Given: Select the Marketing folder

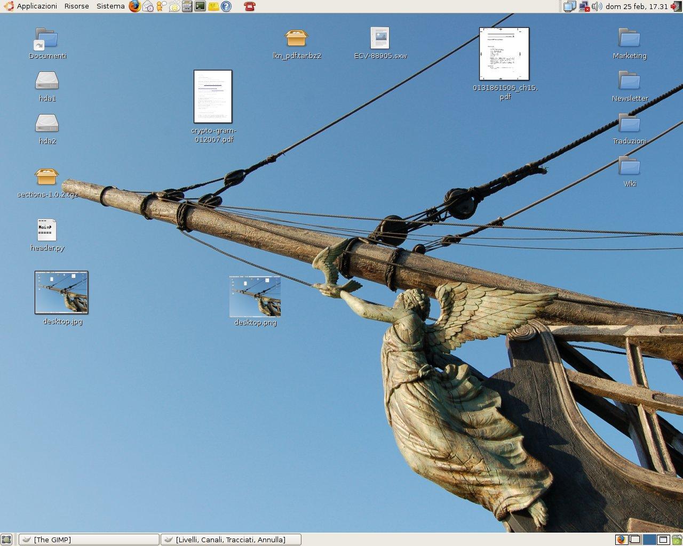Looking at the screenshot, I should click(x=629, y=38).
